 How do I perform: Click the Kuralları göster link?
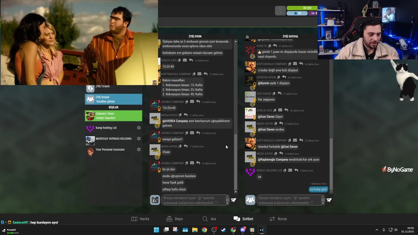[105, 102]
